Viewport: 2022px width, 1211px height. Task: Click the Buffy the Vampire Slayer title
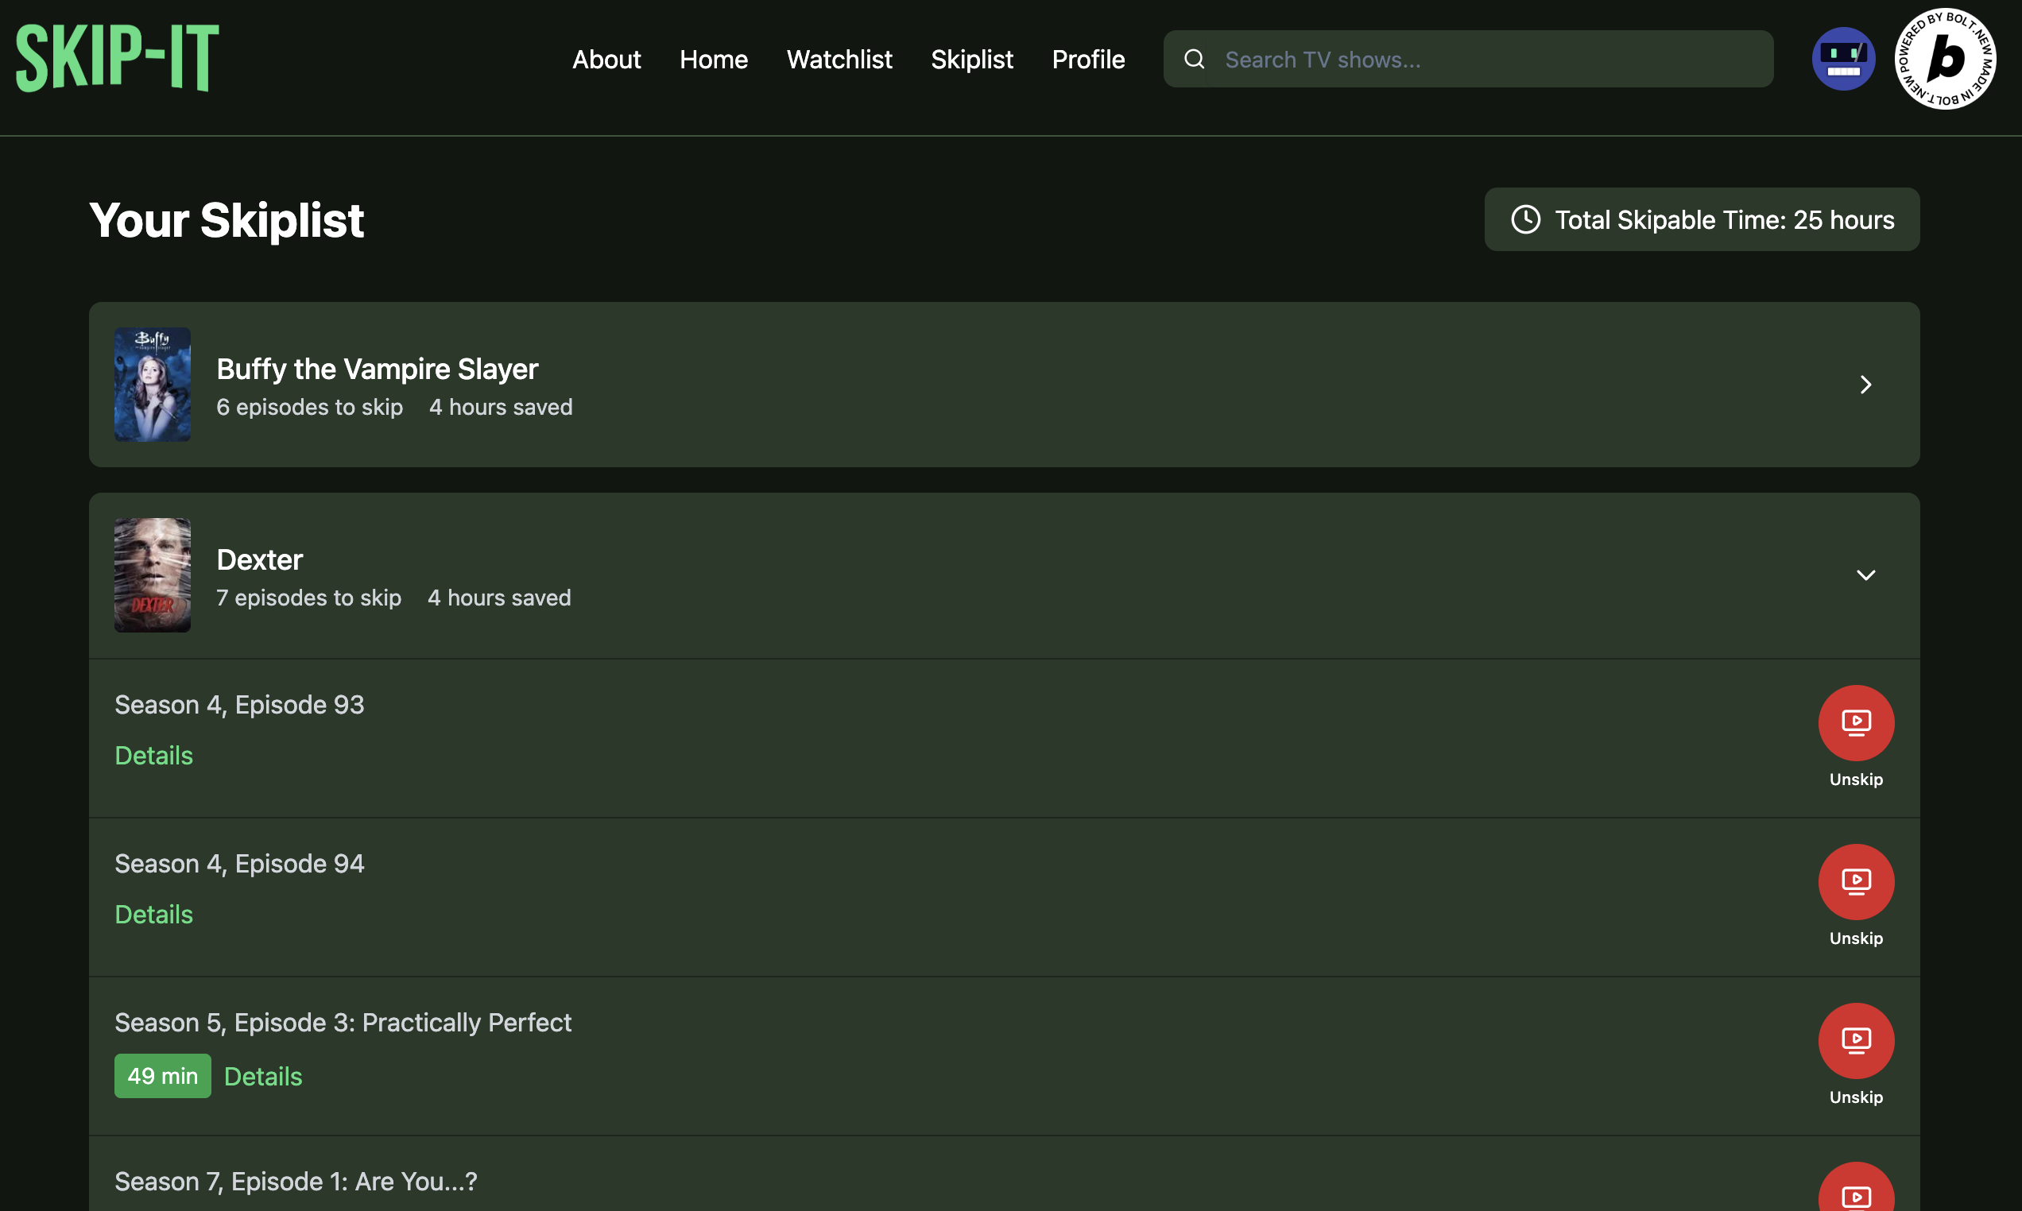[377, 369]
